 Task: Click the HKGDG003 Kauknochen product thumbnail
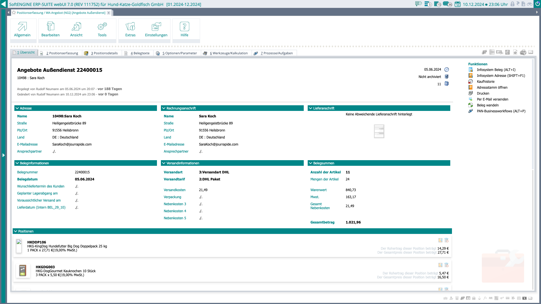[23, 271]
